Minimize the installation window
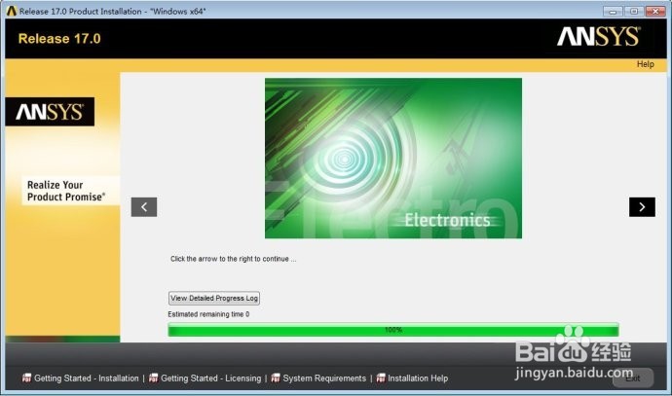This screenshot has width=672, height=396. point(613,12)
